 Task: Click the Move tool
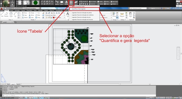pyautogui.click(x=25, y=13)
